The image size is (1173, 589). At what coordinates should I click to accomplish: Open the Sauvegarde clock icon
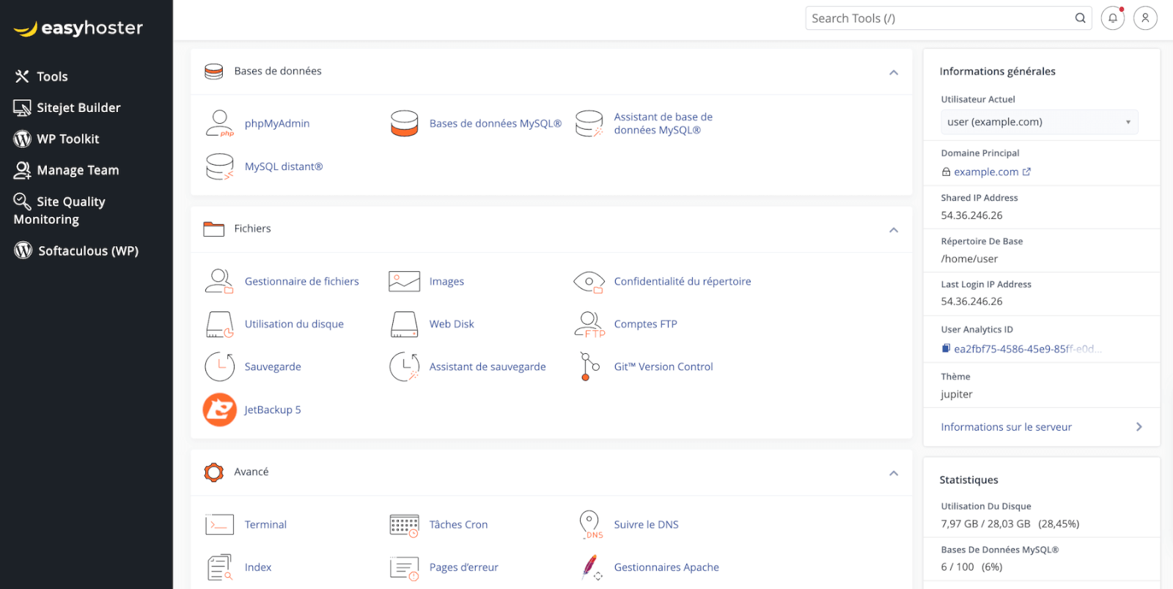pos(219,367)
